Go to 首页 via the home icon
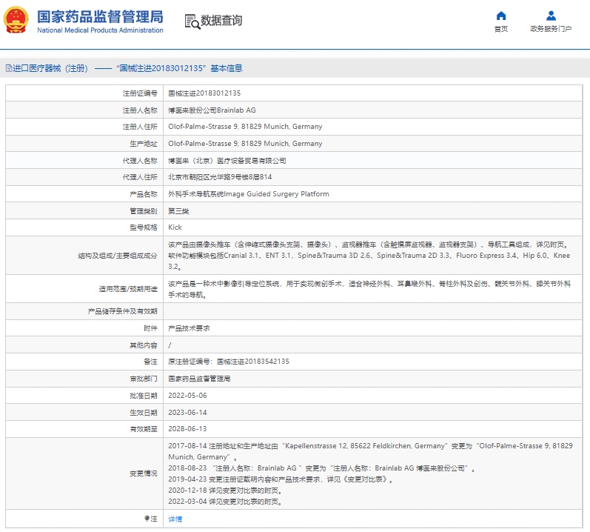The image size is (590, 532). click(x=501, y=16)
